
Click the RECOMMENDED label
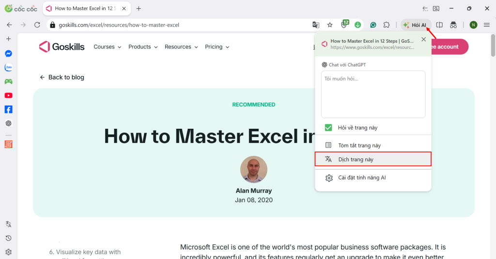254,105
